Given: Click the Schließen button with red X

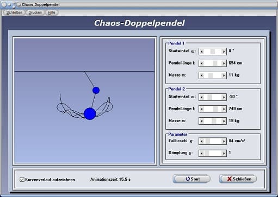Looking at the screenshot, I should tap(238, 179).
